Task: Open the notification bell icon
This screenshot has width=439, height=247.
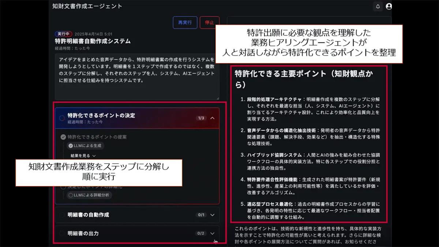Action: coord(378,6)
